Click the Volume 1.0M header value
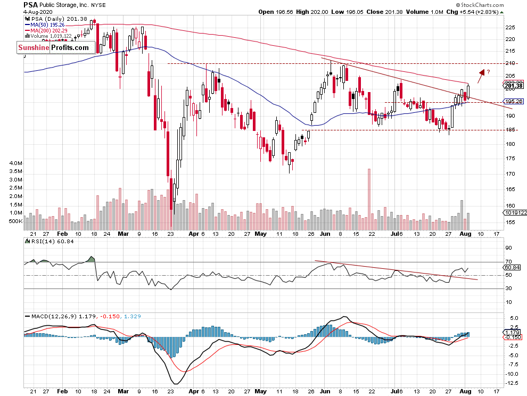The image size is (527, 396). coord(424,12)
